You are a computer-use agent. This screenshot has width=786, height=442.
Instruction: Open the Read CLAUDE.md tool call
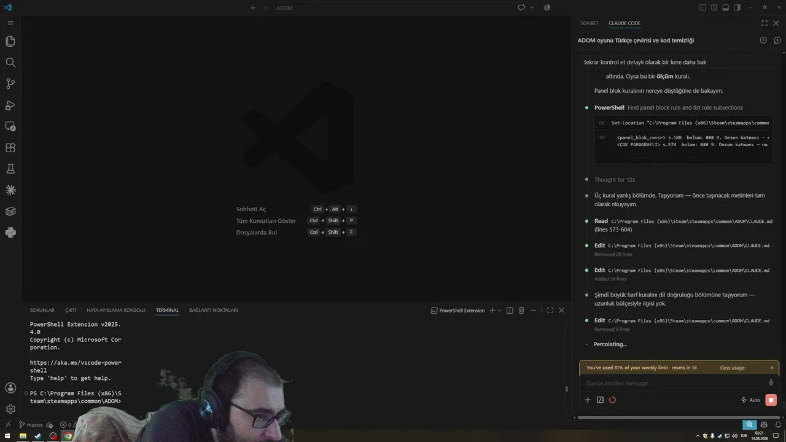click(x=683, y=225)
